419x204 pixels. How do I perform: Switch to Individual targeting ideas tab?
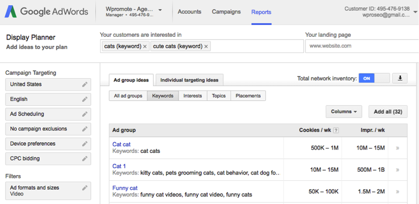click(189, 80)
